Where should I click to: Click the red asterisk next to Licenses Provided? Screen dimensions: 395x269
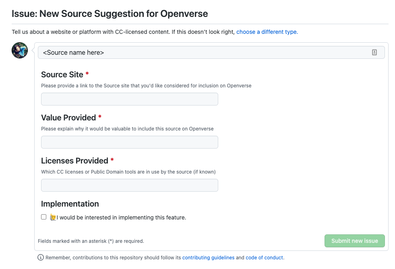[112, 160]
